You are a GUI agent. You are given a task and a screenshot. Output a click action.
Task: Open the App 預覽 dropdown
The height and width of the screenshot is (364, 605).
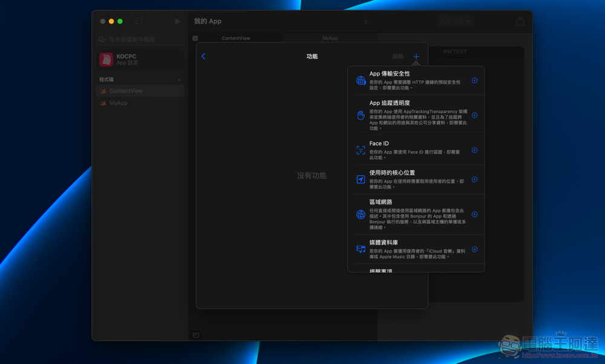pos(456,21)
